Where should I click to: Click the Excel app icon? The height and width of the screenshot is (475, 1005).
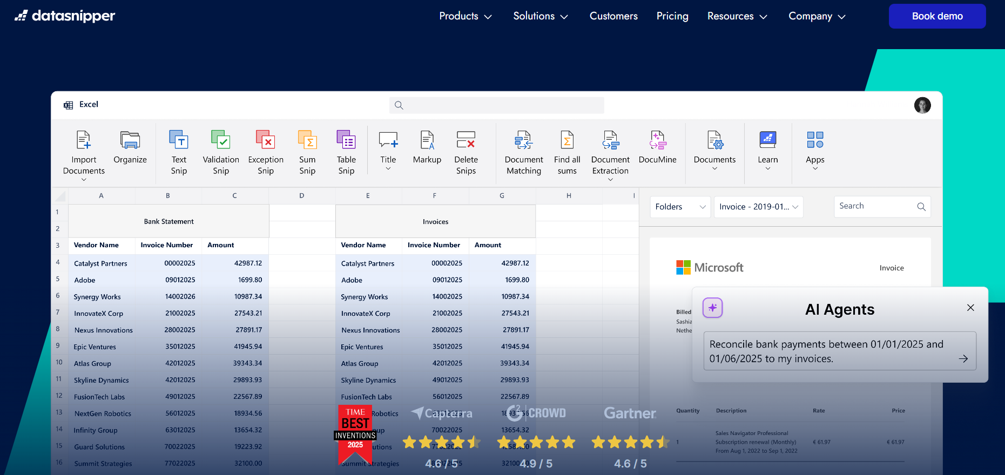(68, 105)
